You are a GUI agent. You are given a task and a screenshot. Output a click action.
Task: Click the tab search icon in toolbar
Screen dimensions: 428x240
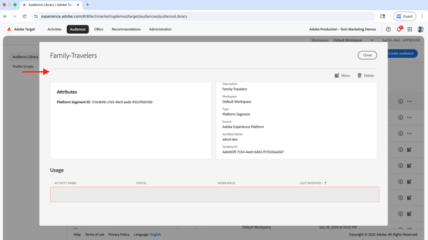(383, 17)
